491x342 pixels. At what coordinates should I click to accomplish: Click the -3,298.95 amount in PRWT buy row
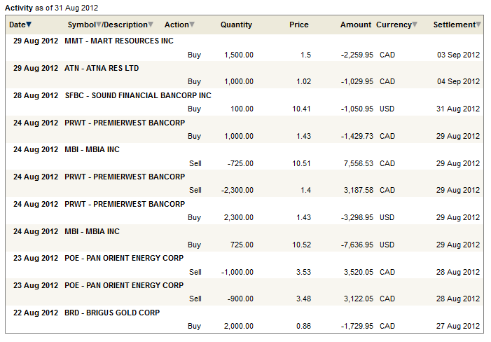click(356, 218)
